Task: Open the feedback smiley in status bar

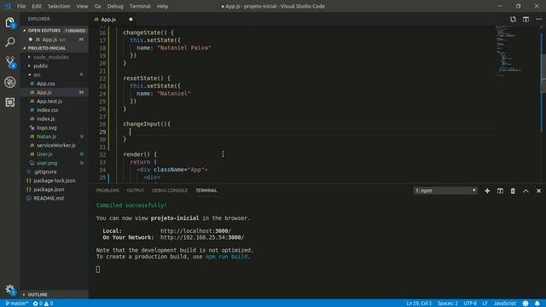Action: click(x=526, y=304)
